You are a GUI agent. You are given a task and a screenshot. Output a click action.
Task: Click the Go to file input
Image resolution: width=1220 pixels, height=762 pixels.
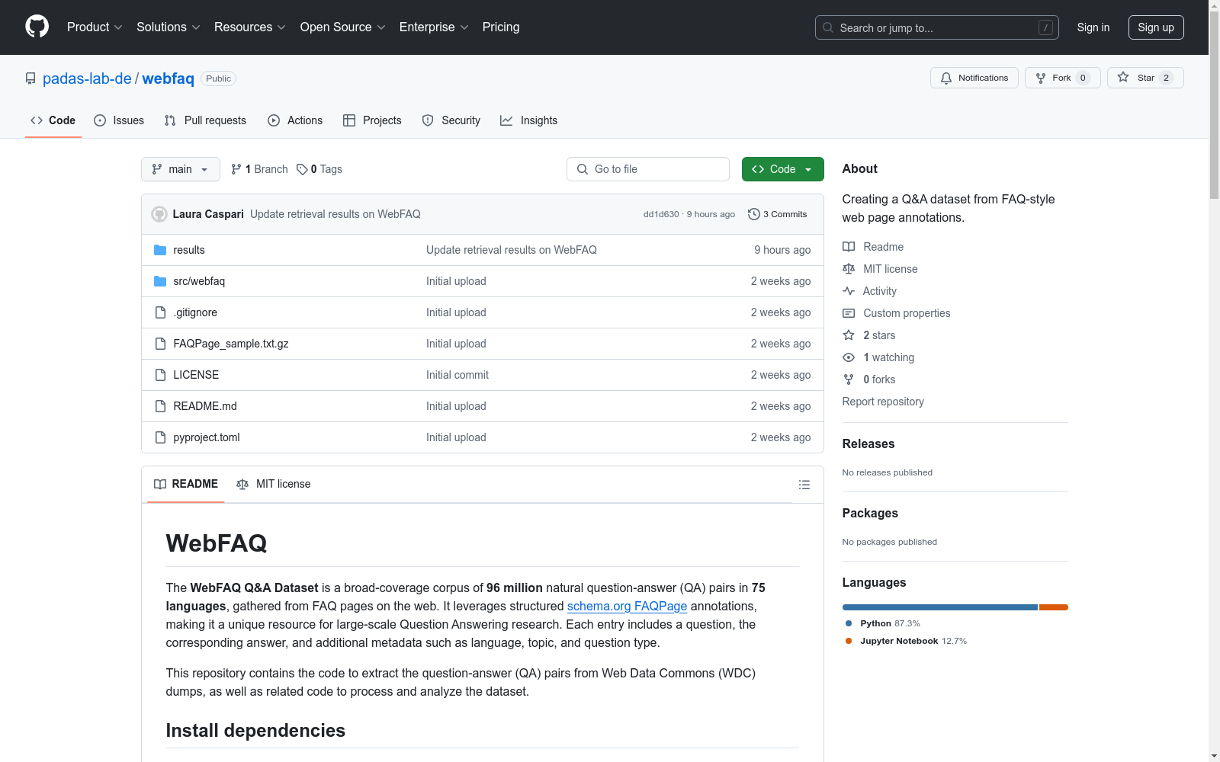(648, 169)
